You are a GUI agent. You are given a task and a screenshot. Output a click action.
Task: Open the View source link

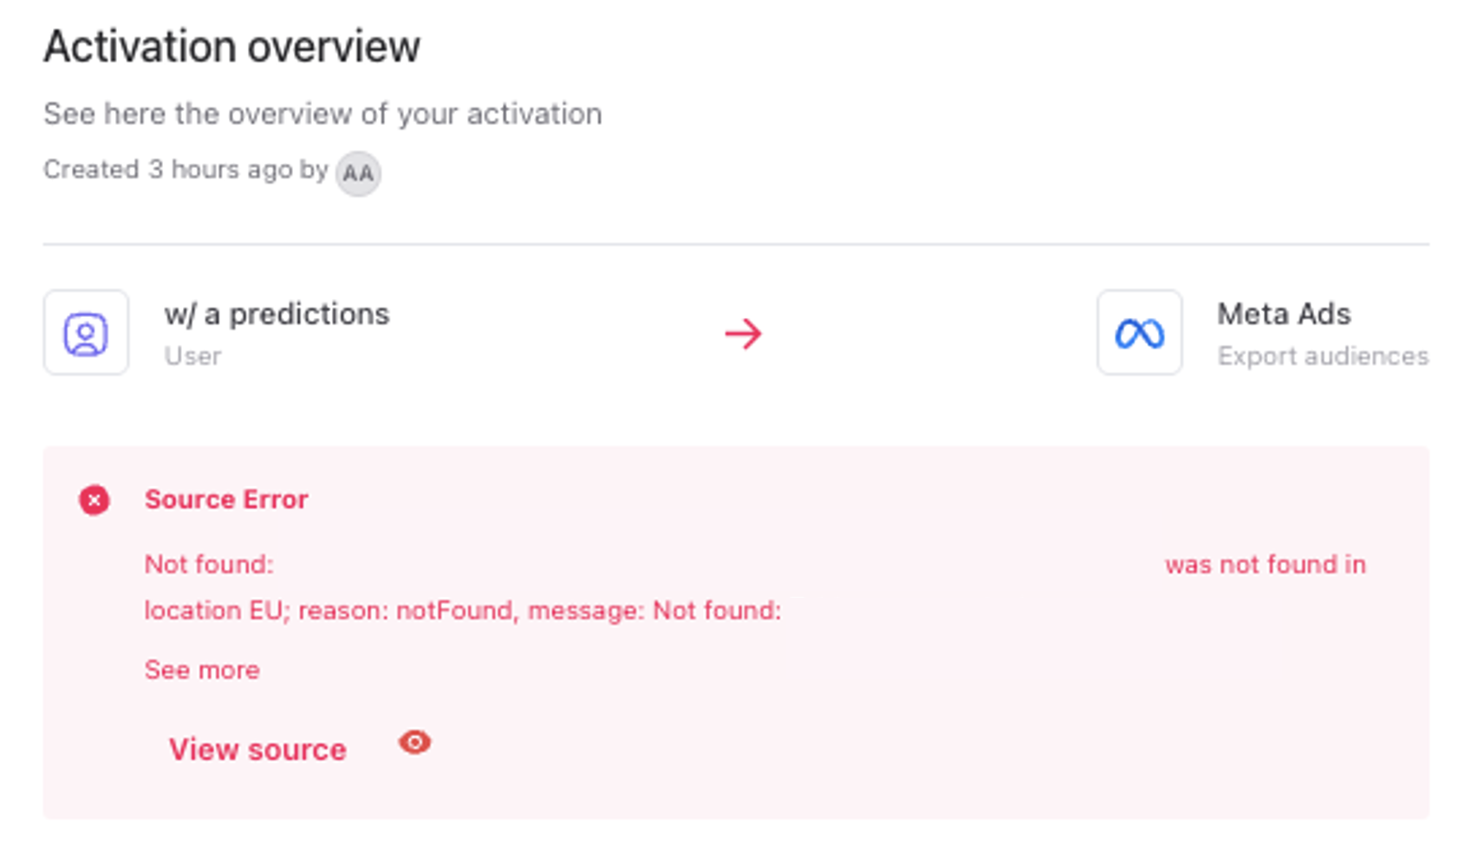pos(257,749)
